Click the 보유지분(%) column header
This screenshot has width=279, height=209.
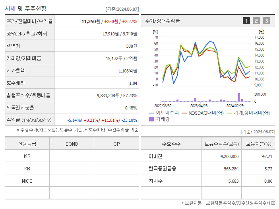coord(259,144)
